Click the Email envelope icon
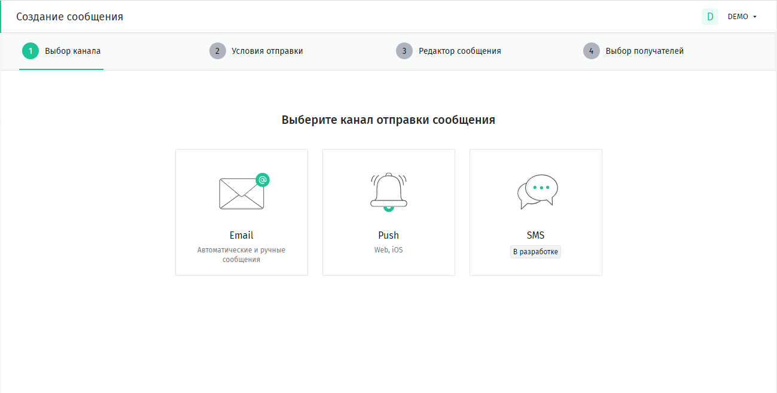Image resolution: width=777 pixels, height=393 pixels. pyautogui.click(x=244, y=191)
